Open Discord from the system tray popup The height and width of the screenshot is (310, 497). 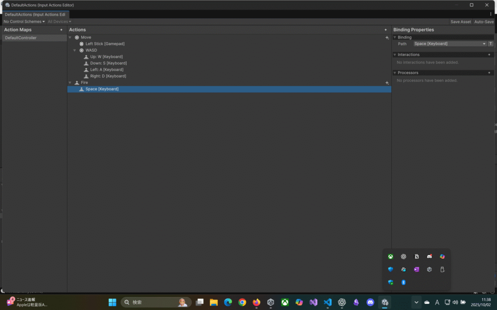(x=429, y=257)
